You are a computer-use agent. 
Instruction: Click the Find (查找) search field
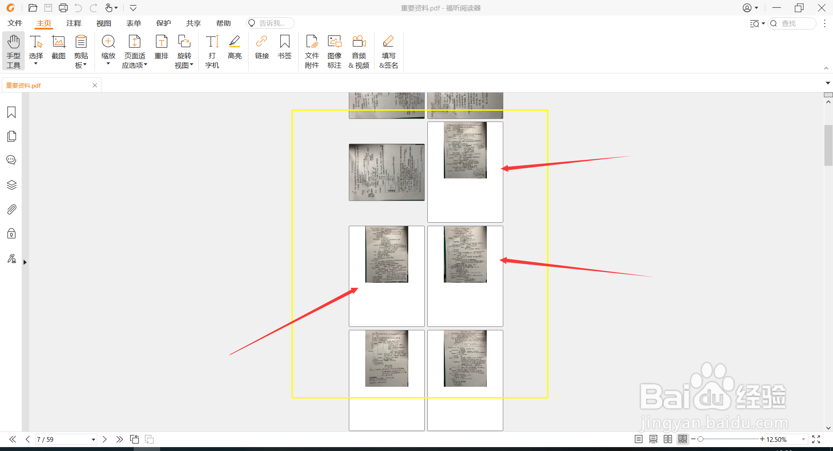click(792, 23)
